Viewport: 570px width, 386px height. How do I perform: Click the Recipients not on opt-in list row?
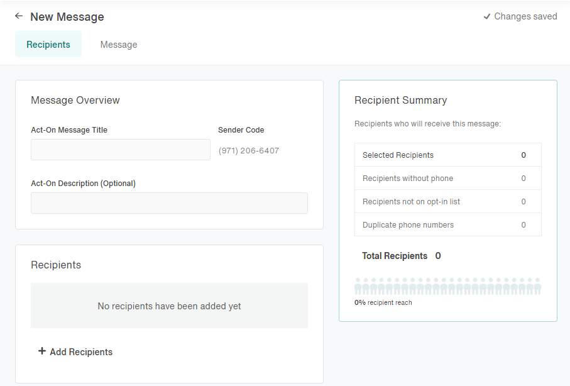[x=448, y=202]
